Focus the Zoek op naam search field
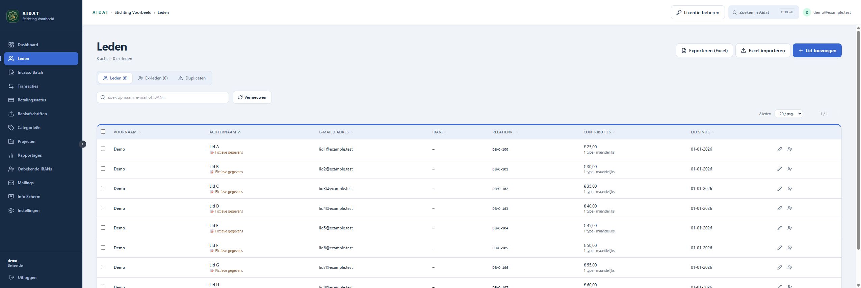This screenshot has height=288, width=861. (163, 97)
